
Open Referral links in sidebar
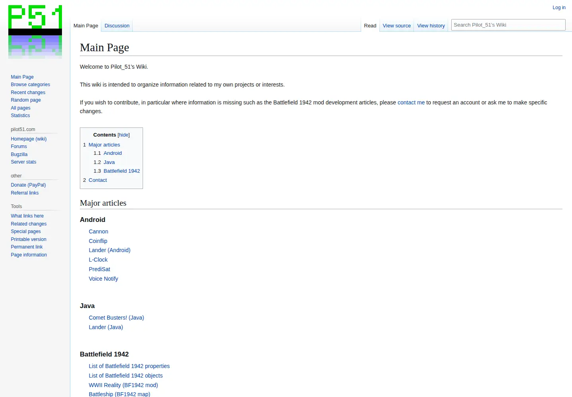[x=25, y=193]
